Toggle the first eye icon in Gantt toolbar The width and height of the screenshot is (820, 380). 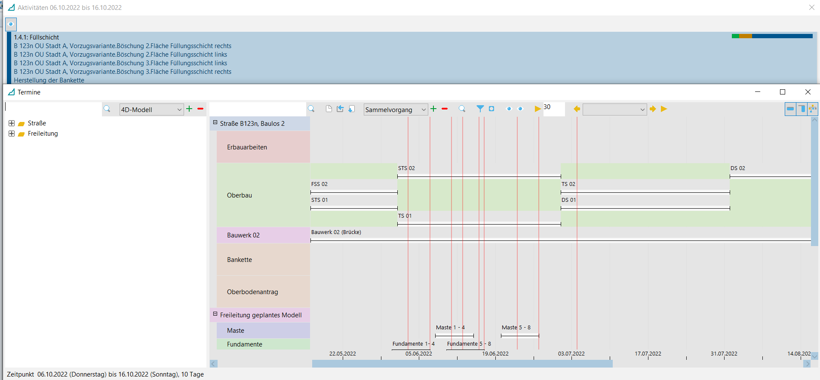point(509,109)
